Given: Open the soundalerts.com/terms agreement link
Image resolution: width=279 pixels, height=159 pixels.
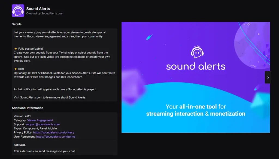Looking at the screenshot, I should click(56, 136).
